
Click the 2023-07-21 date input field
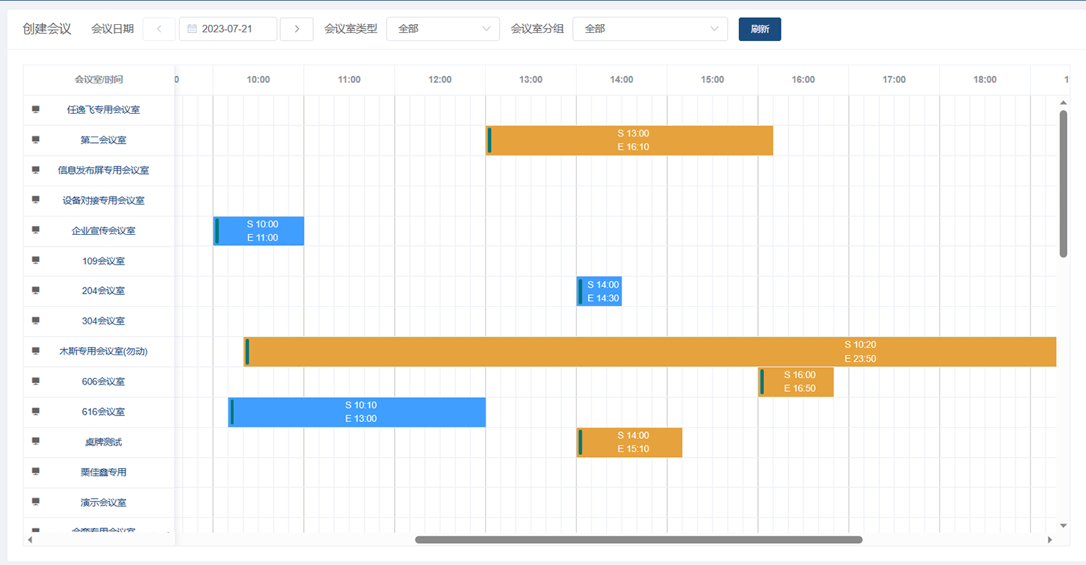click(235, 29)
